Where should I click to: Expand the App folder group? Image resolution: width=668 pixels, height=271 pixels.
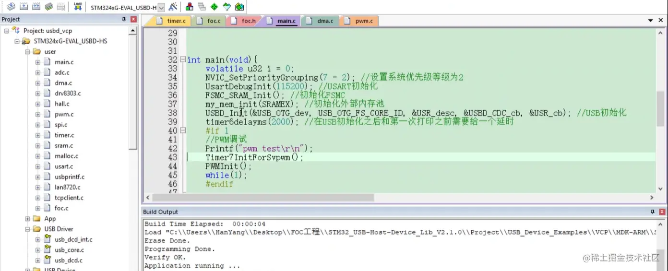(27, 219)
